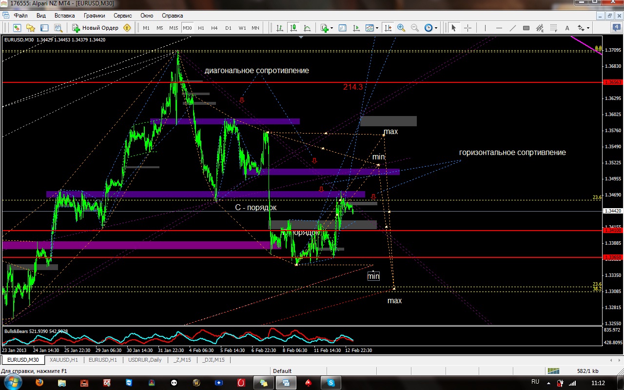
Task: Open the chart indicators list icon
Action: [342, 28]
